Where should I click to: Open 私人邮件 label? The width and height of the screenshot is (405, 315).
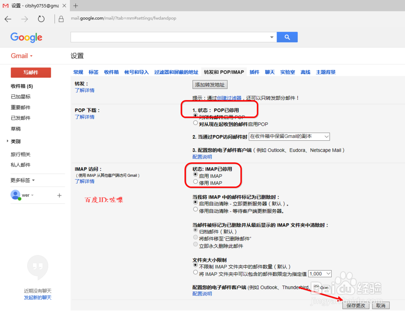20,165
